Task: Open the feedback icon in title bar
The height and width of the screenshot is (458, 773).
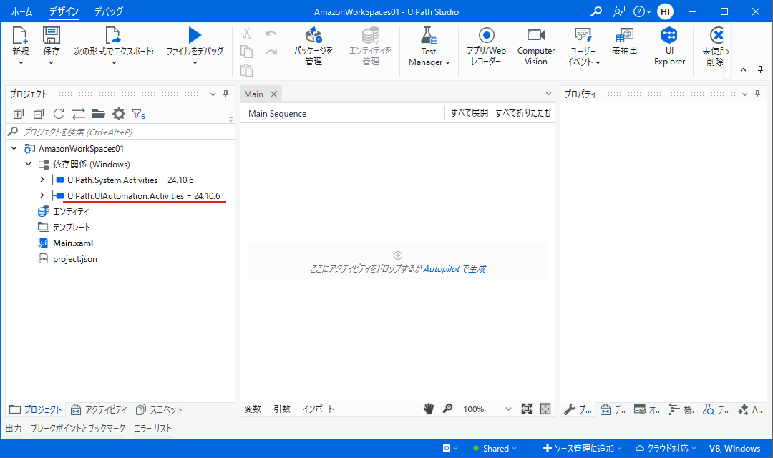Action: [618, 11]
